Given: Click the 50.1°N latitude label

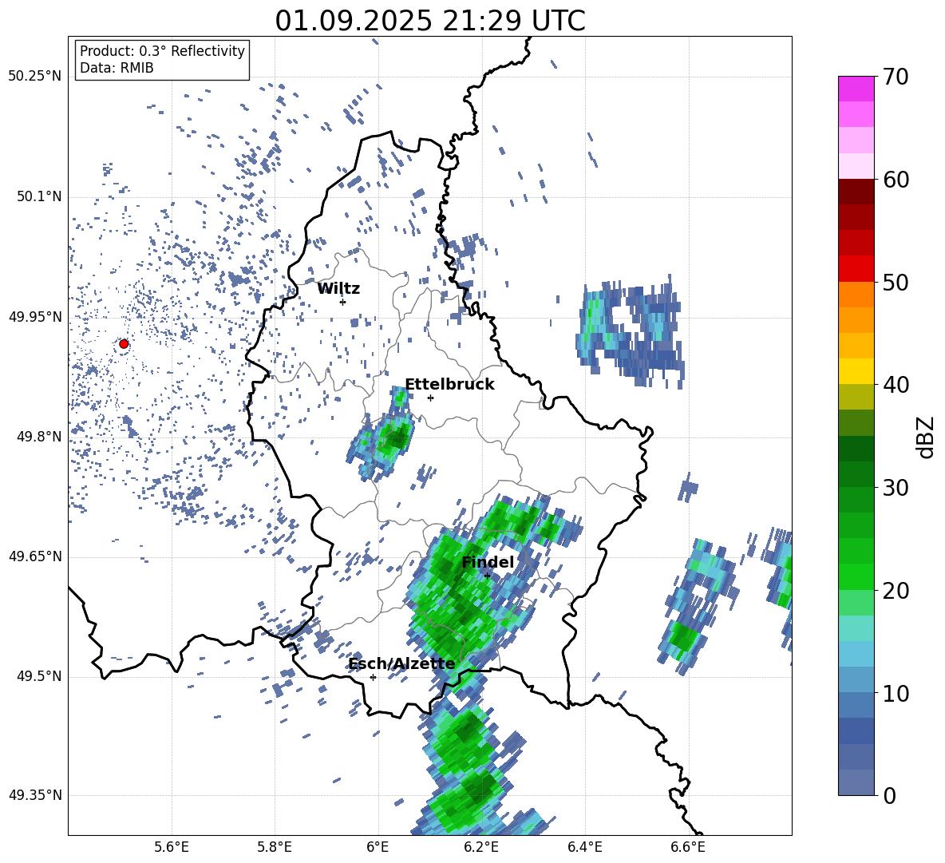Looking at the screenshot, I should click(x=39, y=197).
